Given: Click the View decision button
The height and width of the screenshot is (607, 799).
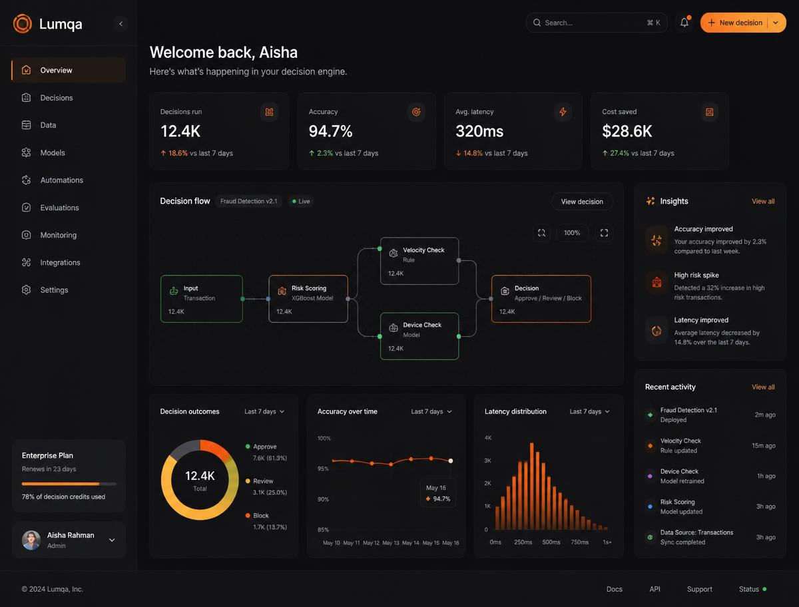Looking at the screenshot, I should coord(582,202).
